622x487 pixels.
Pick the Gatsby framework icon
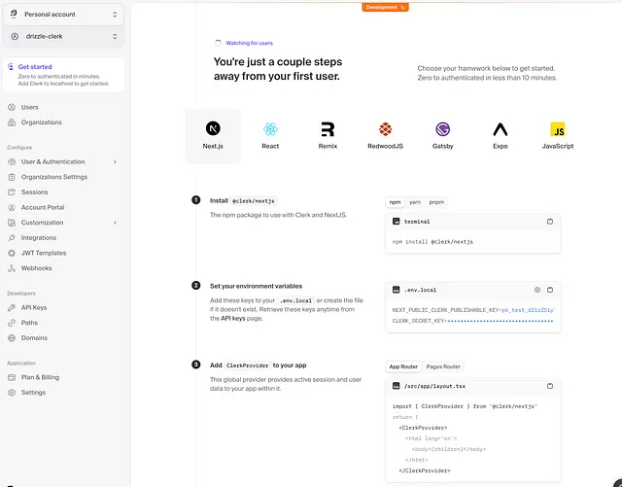point(443,129)
